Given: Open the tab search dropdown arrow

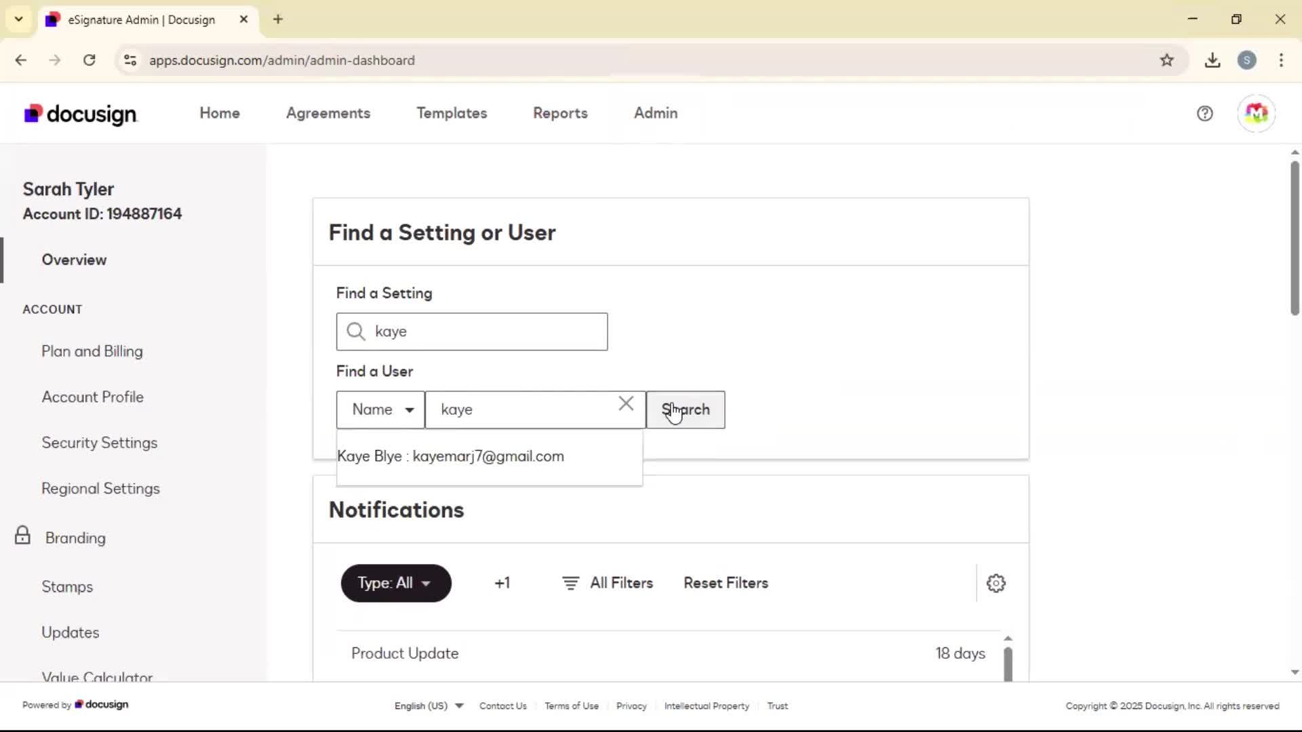Looking at the screenshot, I should 19,19.
